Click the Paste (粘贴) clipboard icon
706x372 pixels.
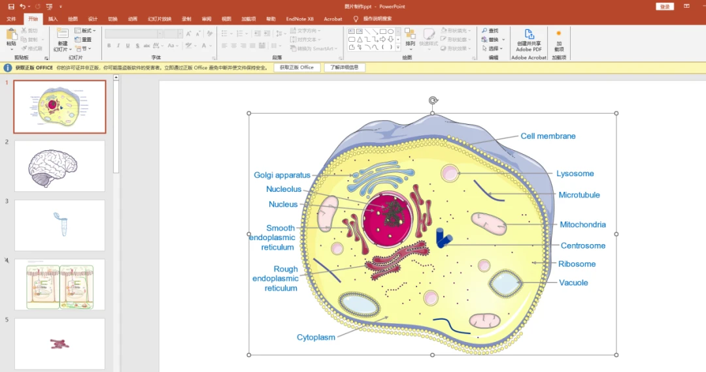(11, 34)
